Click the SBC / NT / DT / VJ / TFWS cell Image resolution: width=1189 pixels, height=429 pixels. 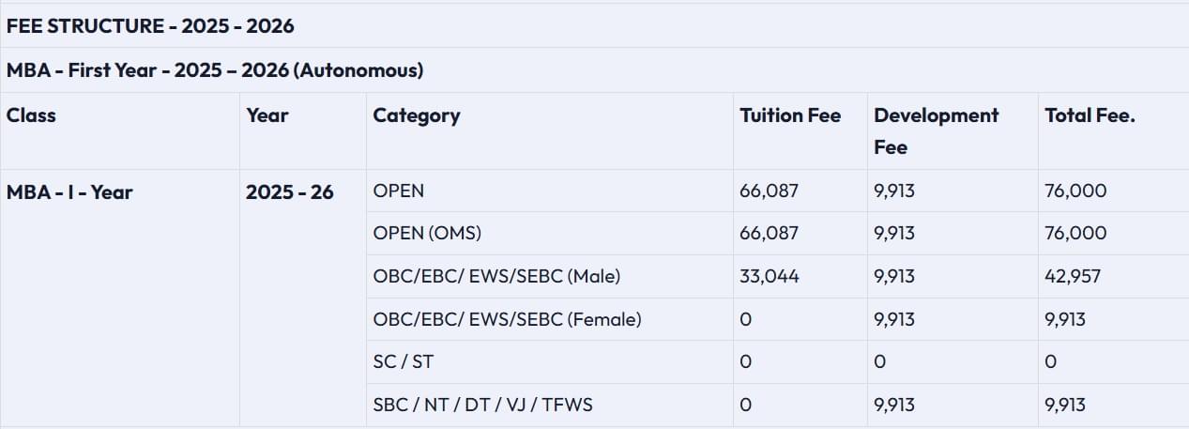(x=482, y=406)
